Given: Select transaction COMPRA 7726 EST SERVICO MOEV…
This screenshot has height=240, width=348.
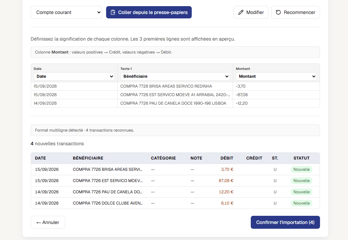Looking at the screenshot, I should click(175, 181).
